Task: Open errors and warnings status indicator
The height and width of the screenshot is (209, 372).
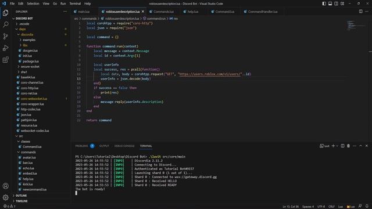Action: point(9,207)
